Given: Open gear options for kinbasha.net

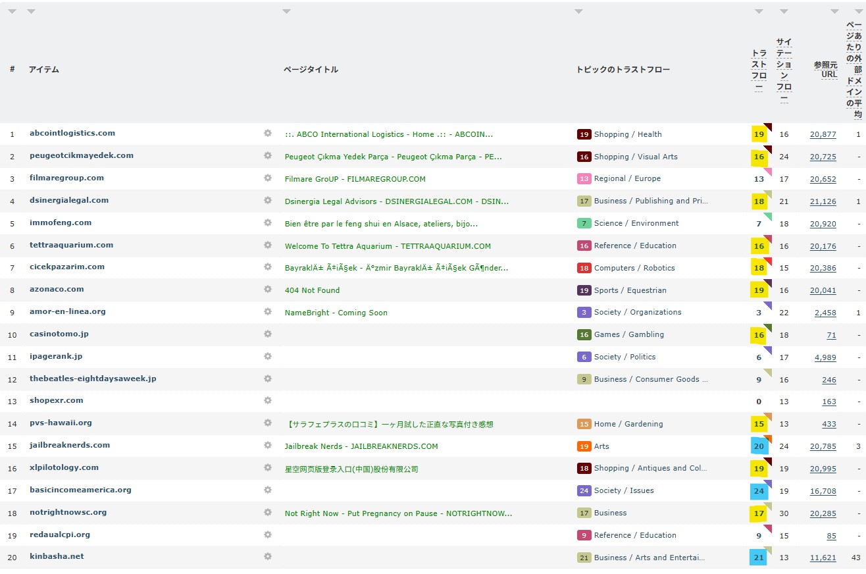Looking at the screenshot, I should click(x=268, y=556).
